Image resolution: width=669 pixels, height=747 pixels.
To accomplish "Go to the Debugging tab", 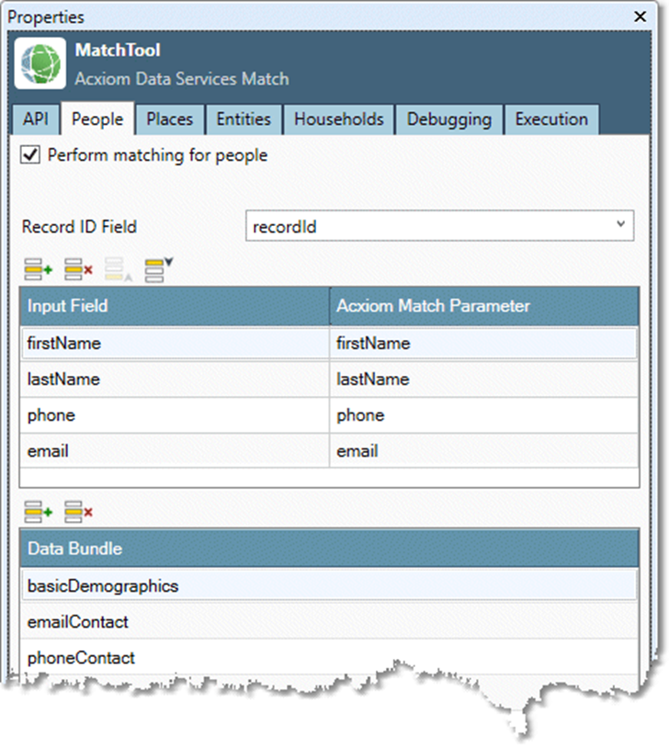I will (450, 119).
